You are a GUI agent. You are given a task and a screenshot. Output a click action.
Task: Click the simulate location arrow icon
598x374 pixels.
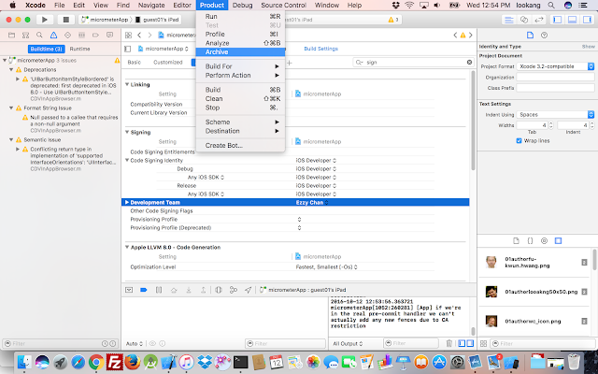click(248, 290)
